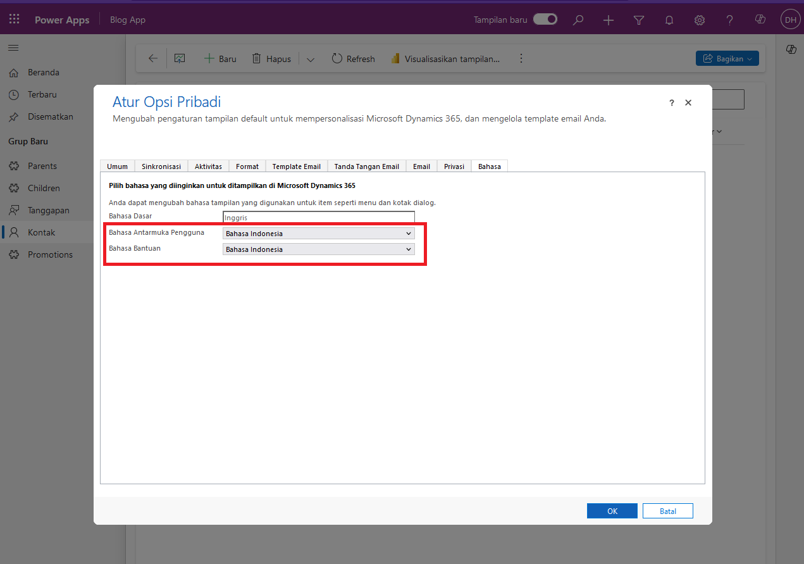
Task: Click the plus icon in top header
Action: [x=609, y=20]
